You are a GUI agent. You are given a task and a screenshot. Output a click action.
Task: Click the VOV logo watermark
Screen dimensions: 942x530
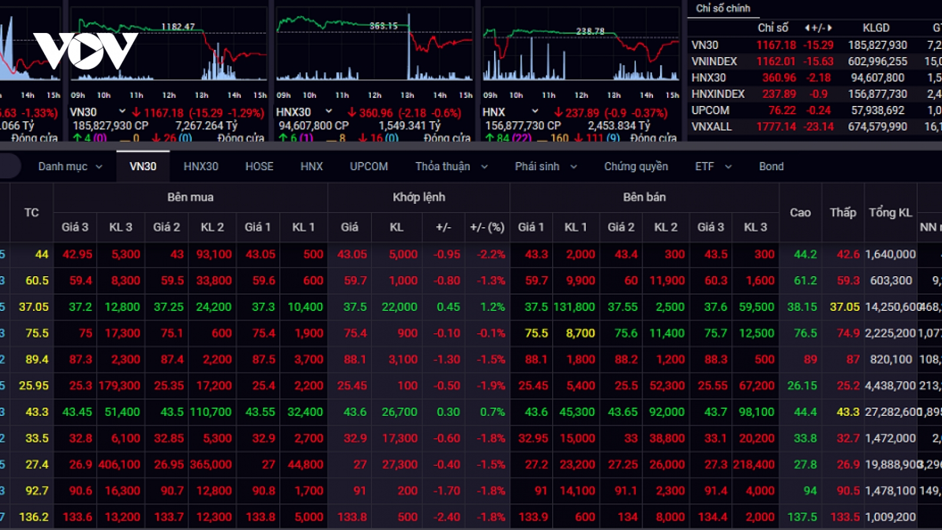[x=86, y=51]
